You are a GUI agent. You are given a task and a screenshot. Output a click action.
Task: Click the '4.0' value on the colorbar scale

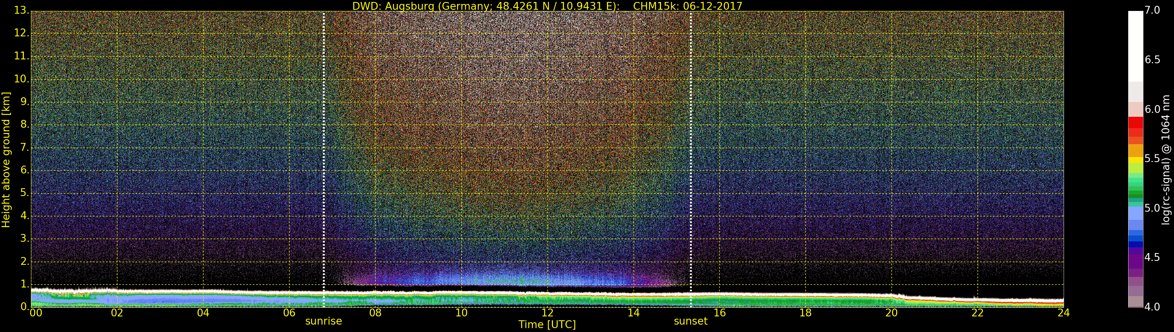(x=1152, y=307)
